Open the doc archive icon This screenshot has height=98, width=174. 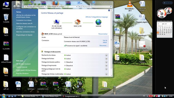pyautogui.click(x=55, y=85)
